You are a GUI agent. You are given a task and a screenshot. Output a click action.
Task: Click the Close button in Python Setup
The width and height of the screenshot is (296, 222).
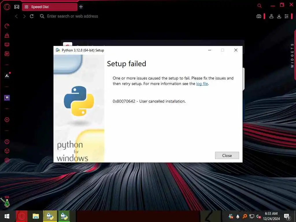227,155
